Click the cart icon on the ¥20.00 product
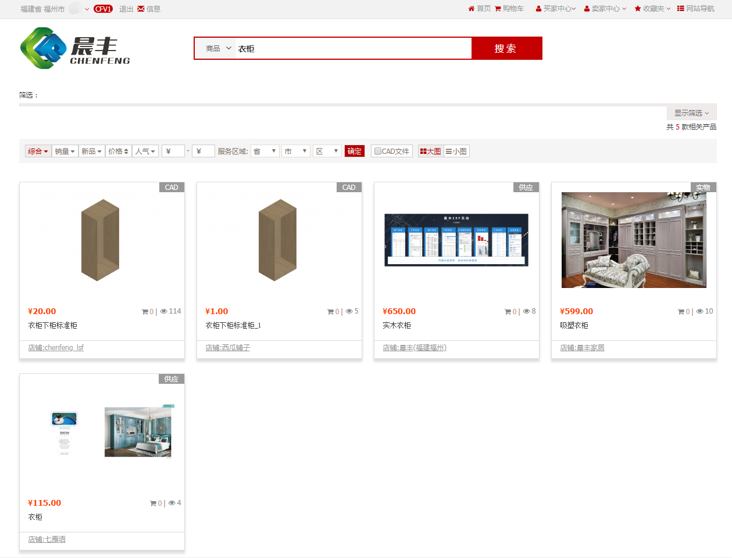 pos(145,312)
